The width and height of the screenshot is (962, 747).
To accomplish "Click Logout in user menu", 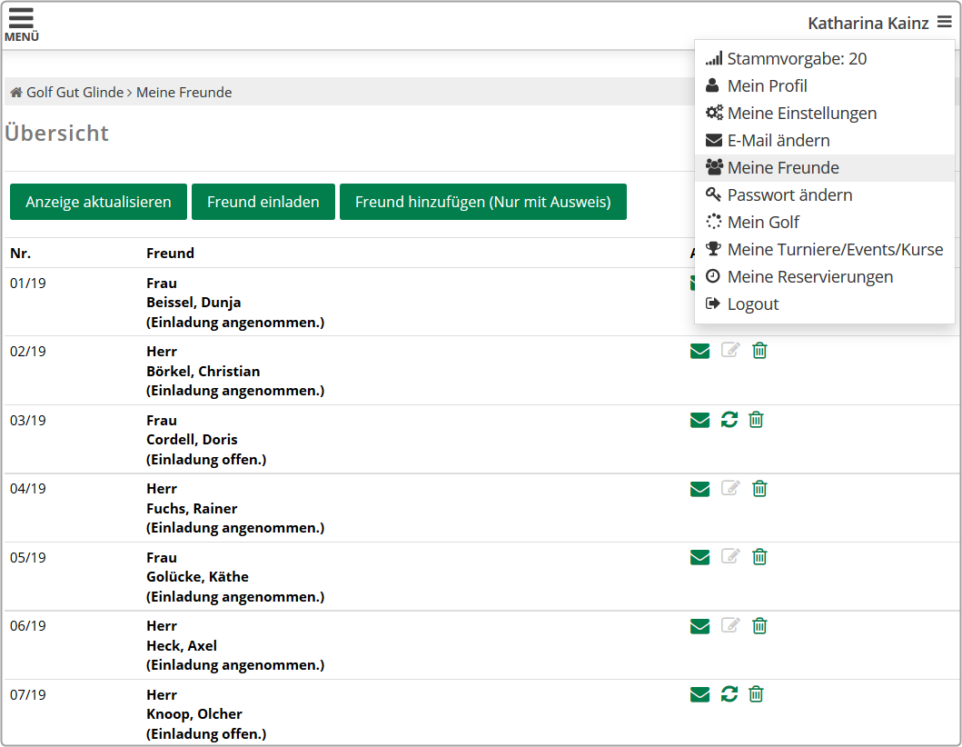I will pos(752,304).
